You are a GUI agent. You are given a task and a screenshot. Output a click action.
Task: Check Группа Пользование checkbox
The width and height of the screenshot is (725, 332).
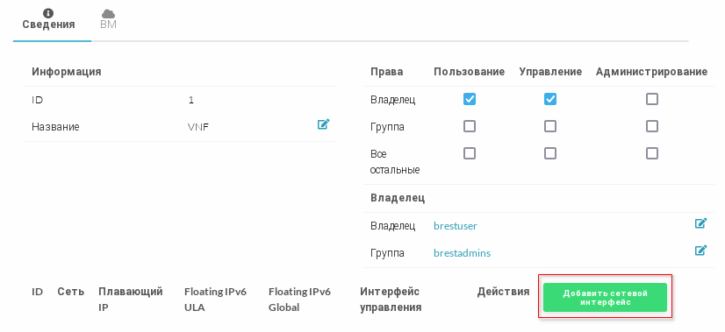[470, 126]
